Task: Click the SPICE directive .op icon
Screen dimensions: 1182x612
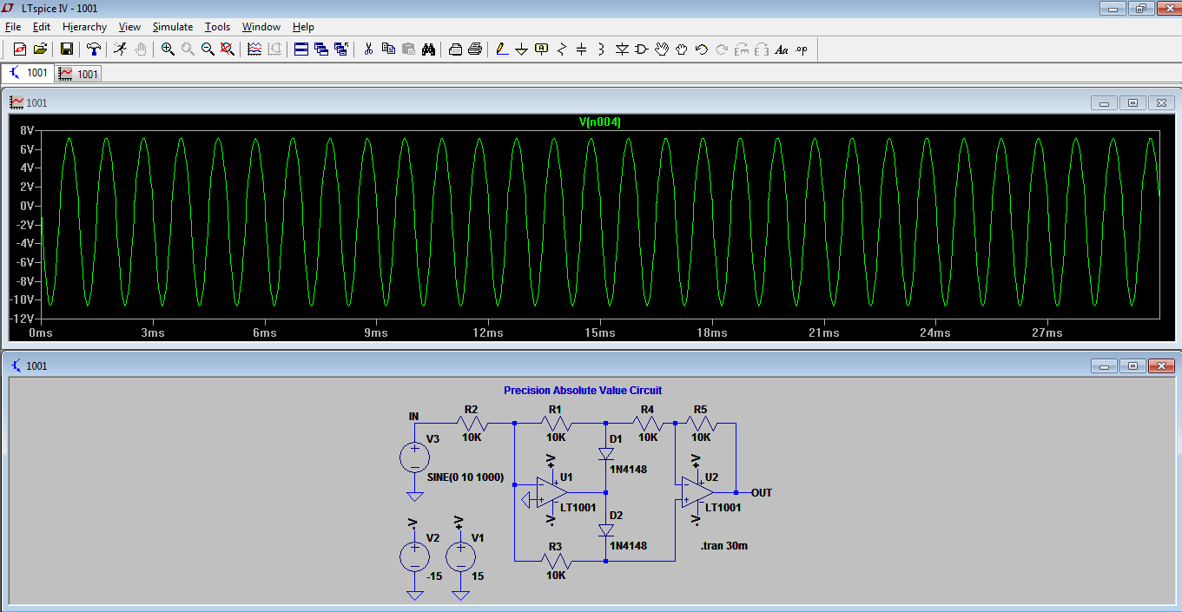Action: click(802, 49)
